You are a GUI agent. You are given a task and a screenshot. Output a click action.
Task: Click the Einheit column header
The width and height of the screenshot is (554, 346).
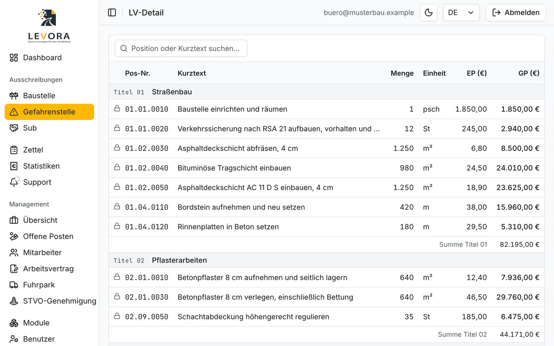click(x=434, y=73)
